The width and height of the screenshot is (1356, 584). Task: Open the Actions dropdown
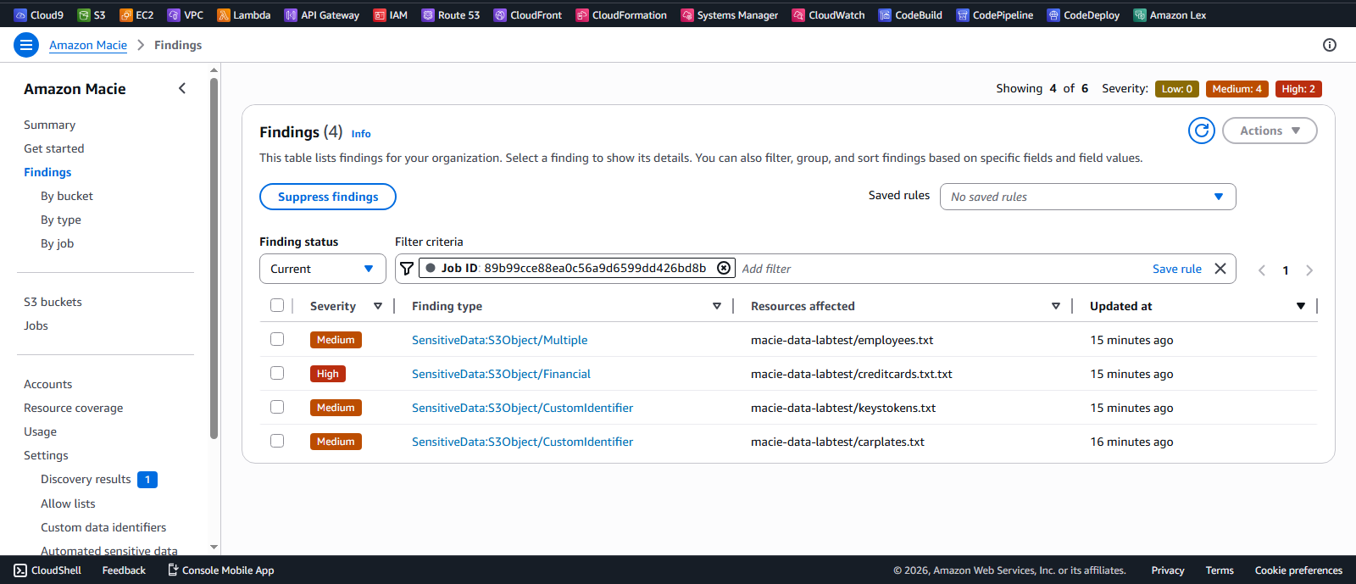click(1270, 131)
